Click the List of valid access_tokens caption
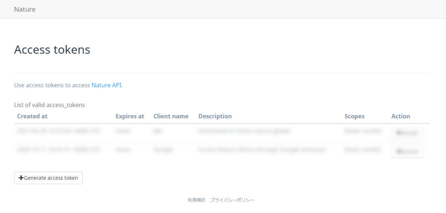The height and width of the screenshot is (213, 446). click(x=50, y=105)
